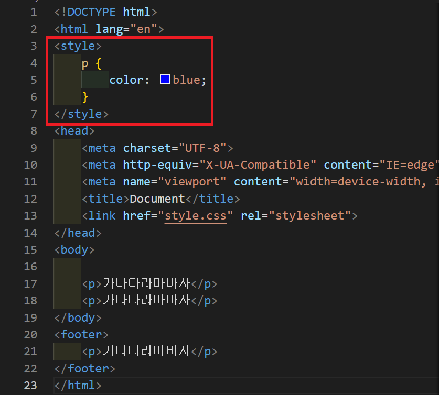This screenshot has width=439, height=395.
Task: Click the closing head tag on line 14
Action: tap(78, 233)
